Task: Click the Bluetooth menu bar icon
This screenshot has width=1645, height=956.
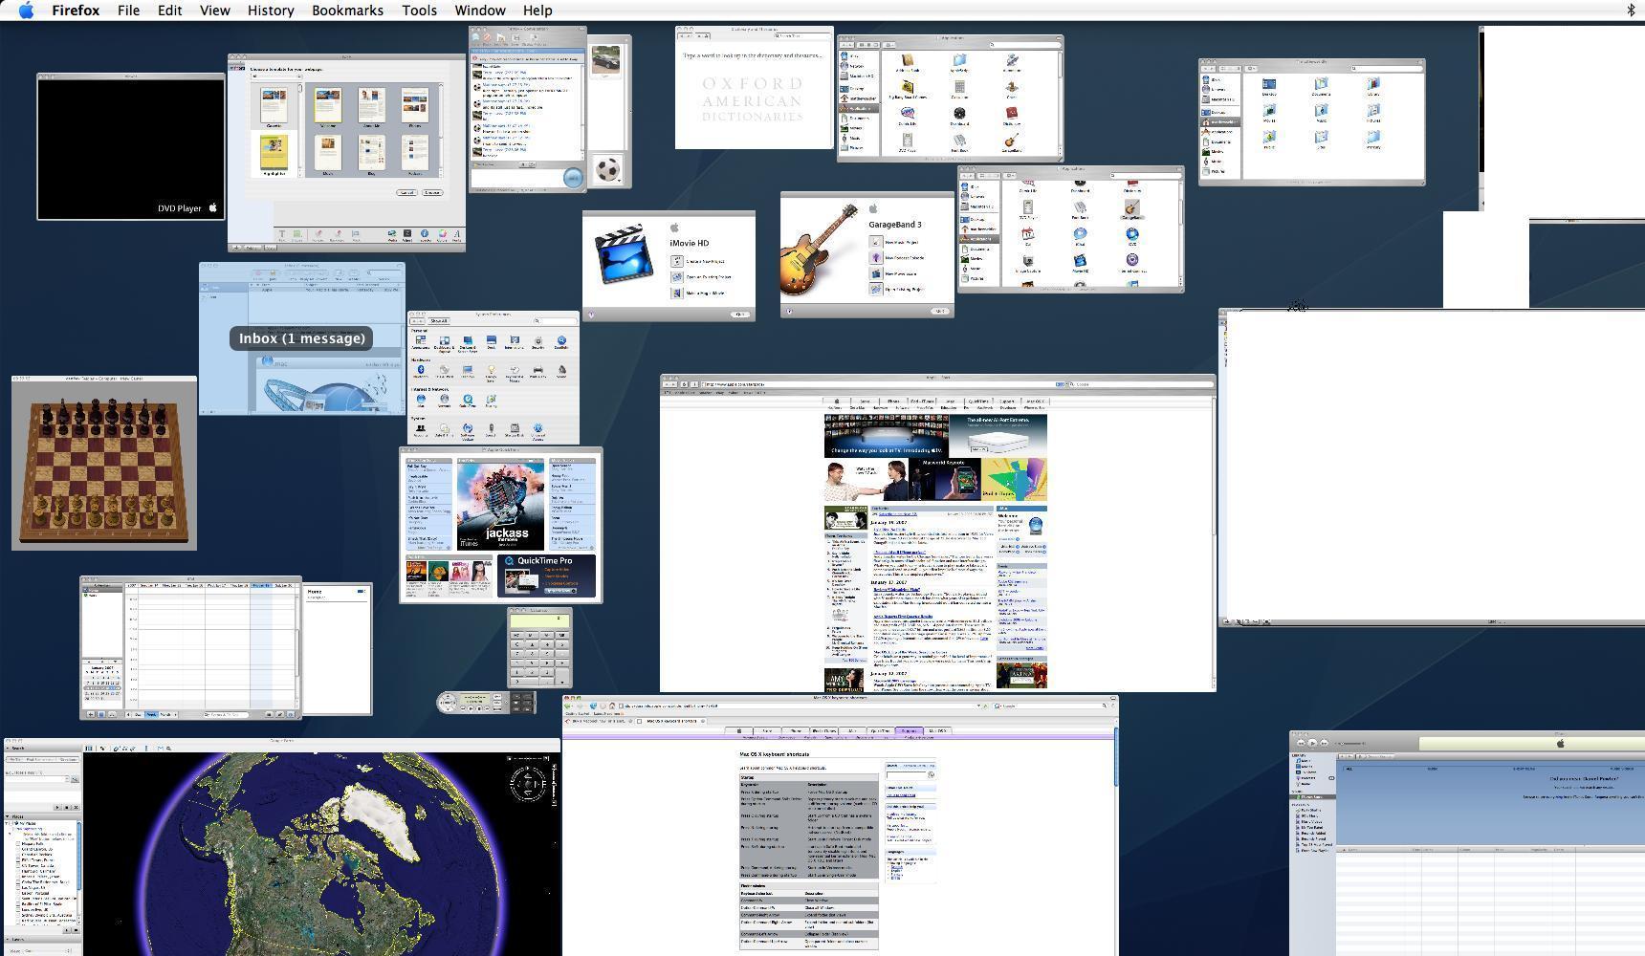Action: (x=1631, y=11)
